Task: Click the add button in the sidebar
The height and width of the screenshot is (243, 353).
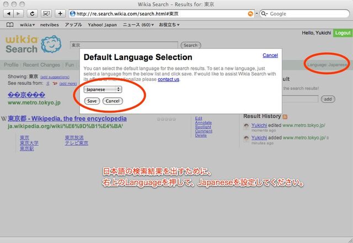Action: pyautogui.click(x=328, y=99)
